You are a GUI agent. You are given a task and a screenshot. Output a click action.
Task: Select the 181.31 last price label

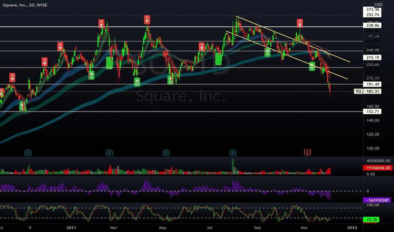tap(372, 91)
